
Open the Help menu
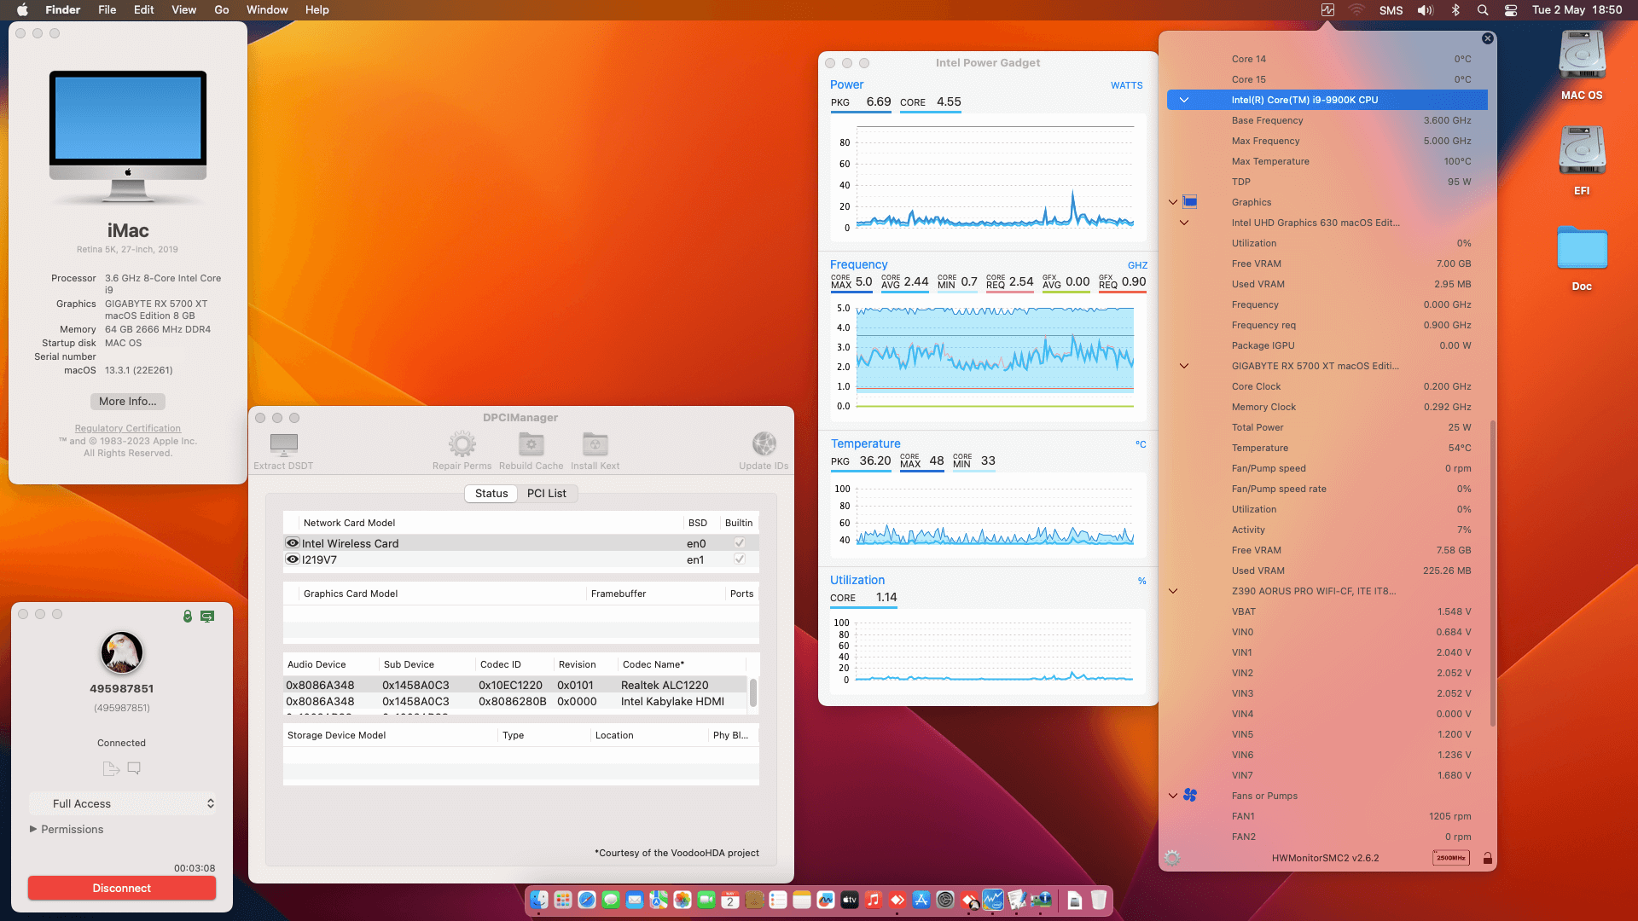317,10
